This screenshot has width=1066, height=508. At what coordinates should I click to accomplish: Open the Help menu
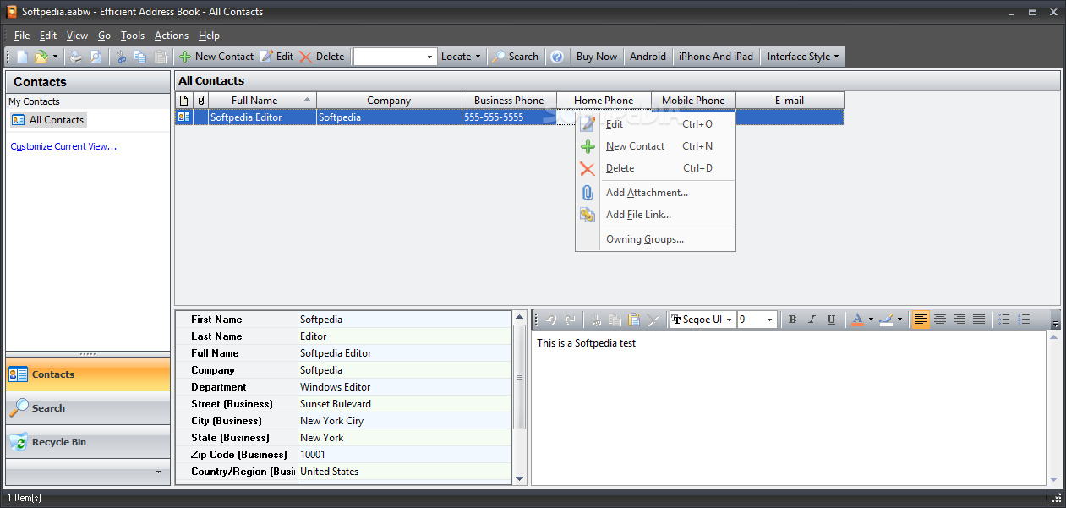pos(209,36)
